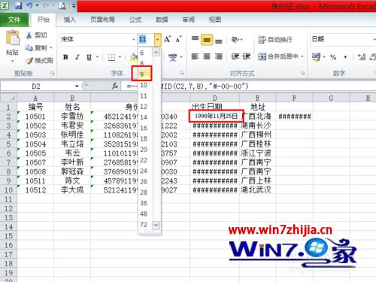Open the font name dropdown (宋体)
This screenshot has width=376, height=282.
(x=133, y=40)
